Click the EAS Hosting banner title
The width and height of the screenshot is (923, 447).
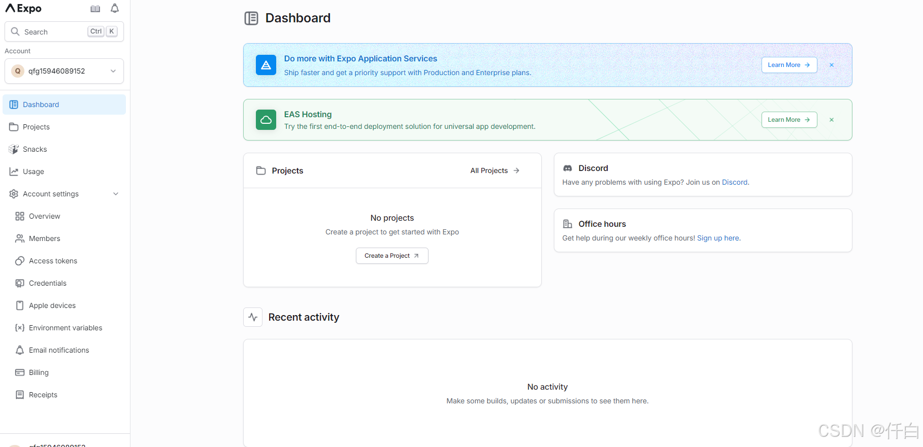pyautogui.click(x=308, y=114)
